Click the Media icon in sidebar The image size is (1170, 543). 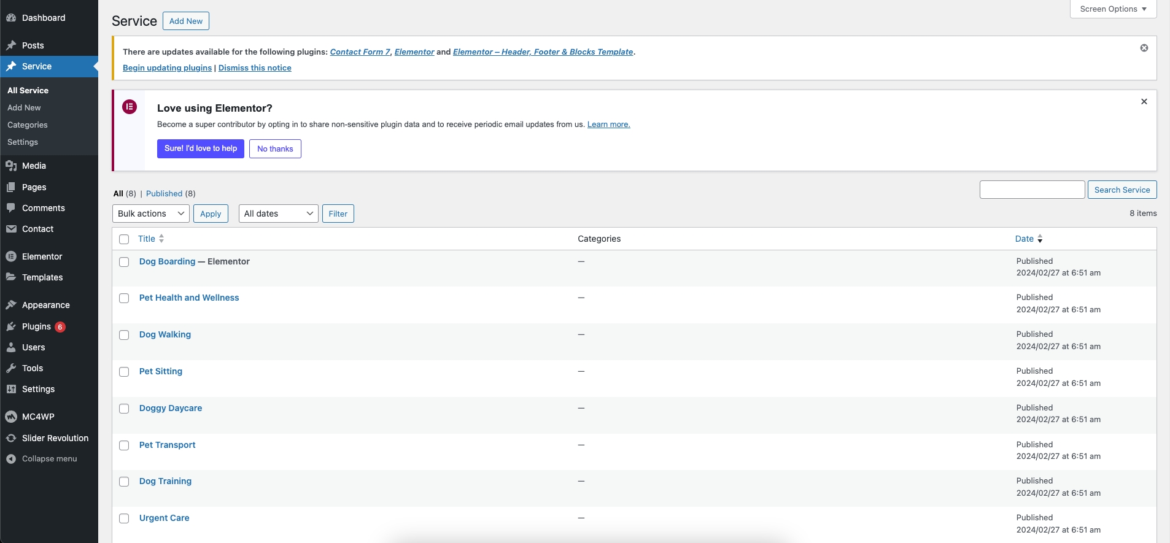point(11,166)
